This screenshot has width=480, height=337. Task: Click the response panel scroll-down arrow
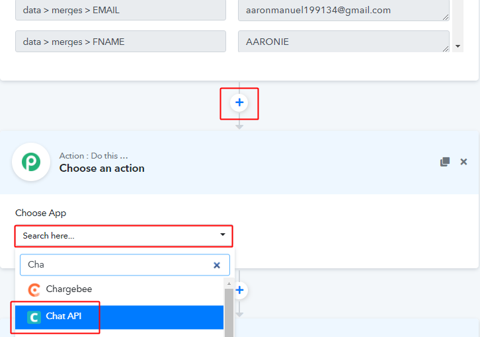[458, 46]
